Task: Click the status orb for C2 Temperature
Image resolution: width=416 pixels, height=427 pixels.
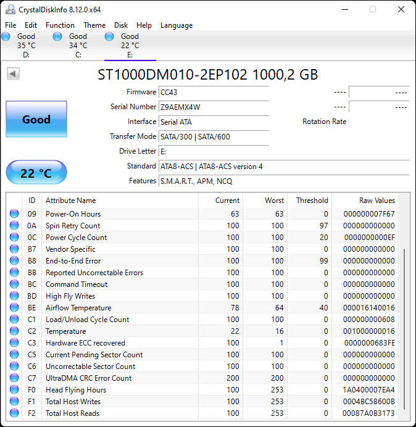Action: pyautogui.click(x=14, y=331)
